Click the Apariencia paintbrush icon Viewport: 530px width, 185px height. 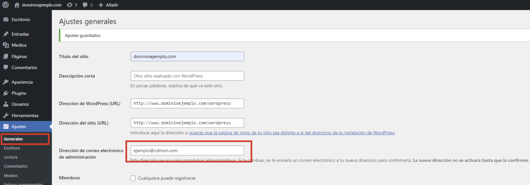tap(6, 82)
